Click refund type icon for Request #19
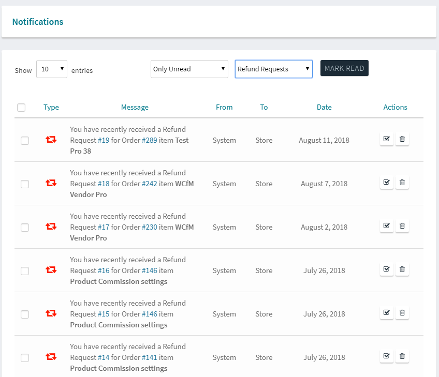 pos(51,140)
